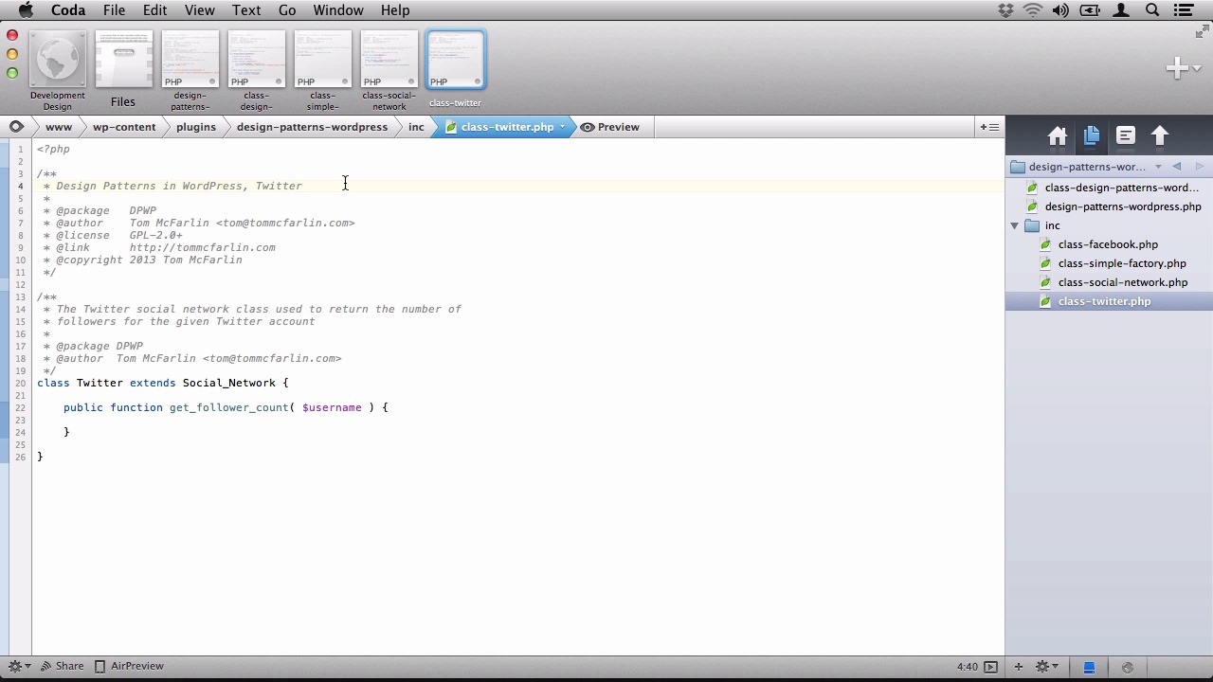Click the Share button
1213x682 pixels.
coord(62,666)
